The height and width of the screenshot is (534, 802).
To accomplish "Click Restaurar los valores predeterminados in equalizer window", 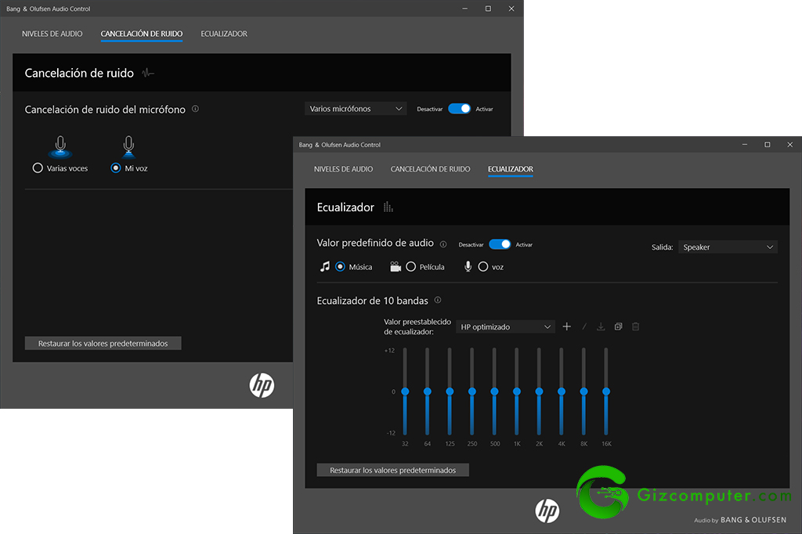I will [393, 470].
